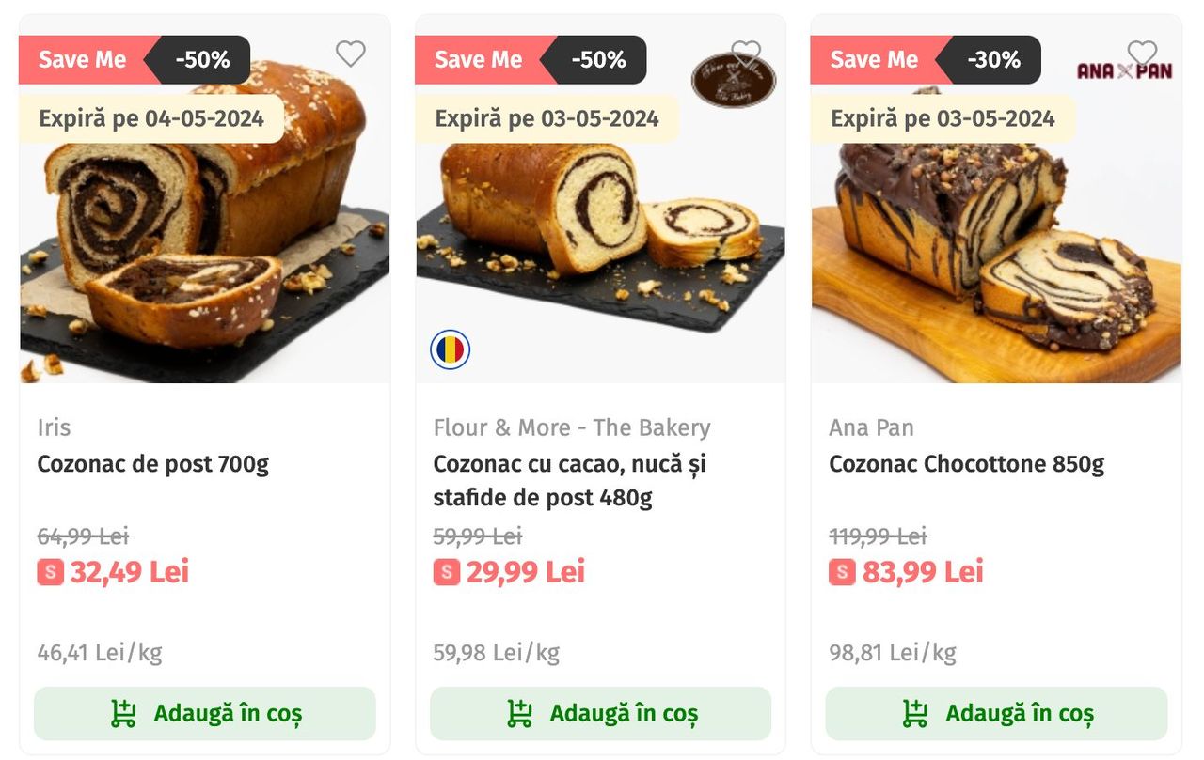Viewport: 1204px width, 760px height.
Task: Open Cozonac cu cacao, nucă și stafide link
Action: pos(570,480)
